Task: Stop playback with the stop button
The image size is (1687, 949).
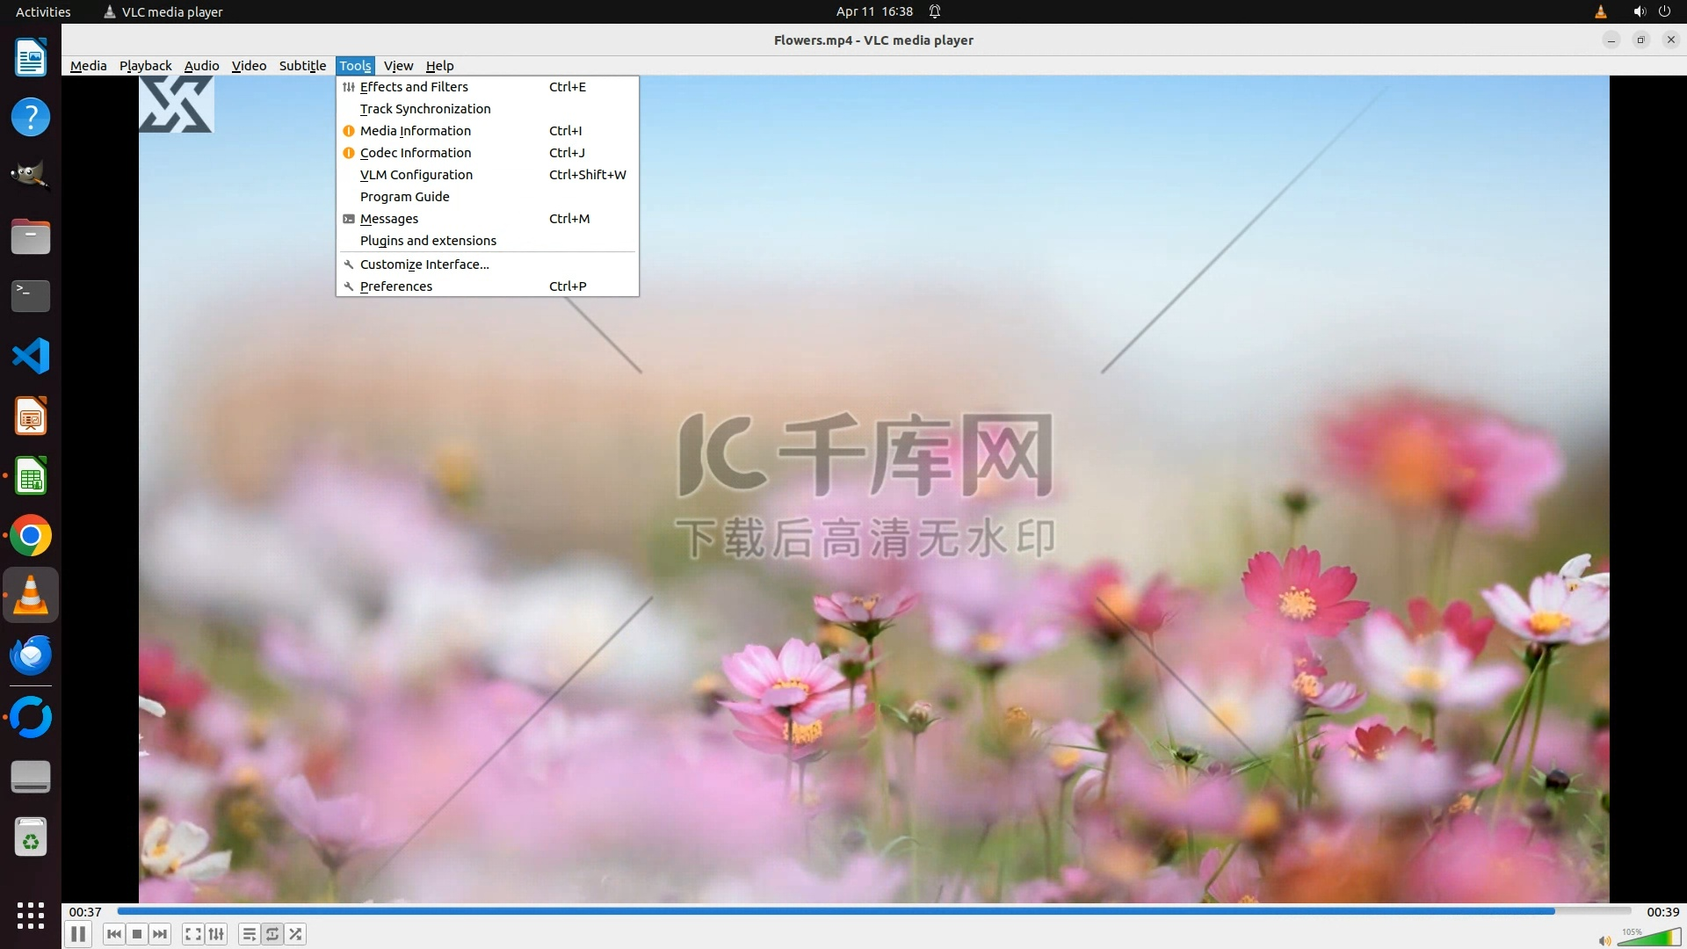Action: point(137,934)
